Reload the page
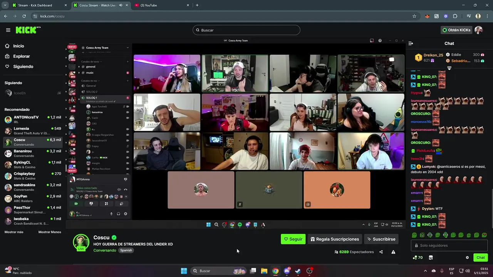Screen dimensions: 493x277 click(24, 16)
